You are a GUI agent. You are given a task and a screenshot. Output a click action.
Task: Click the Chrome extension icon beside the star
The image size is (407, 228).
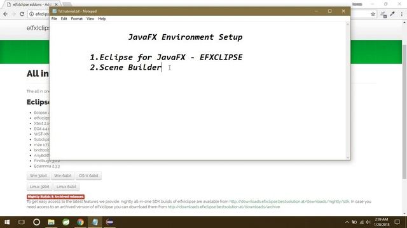(383, 15)
